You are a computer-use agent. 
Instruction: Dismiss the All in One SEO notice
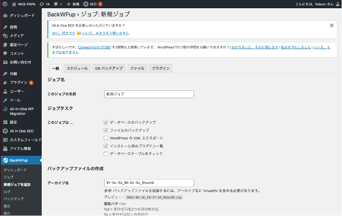tap(332, 26)
